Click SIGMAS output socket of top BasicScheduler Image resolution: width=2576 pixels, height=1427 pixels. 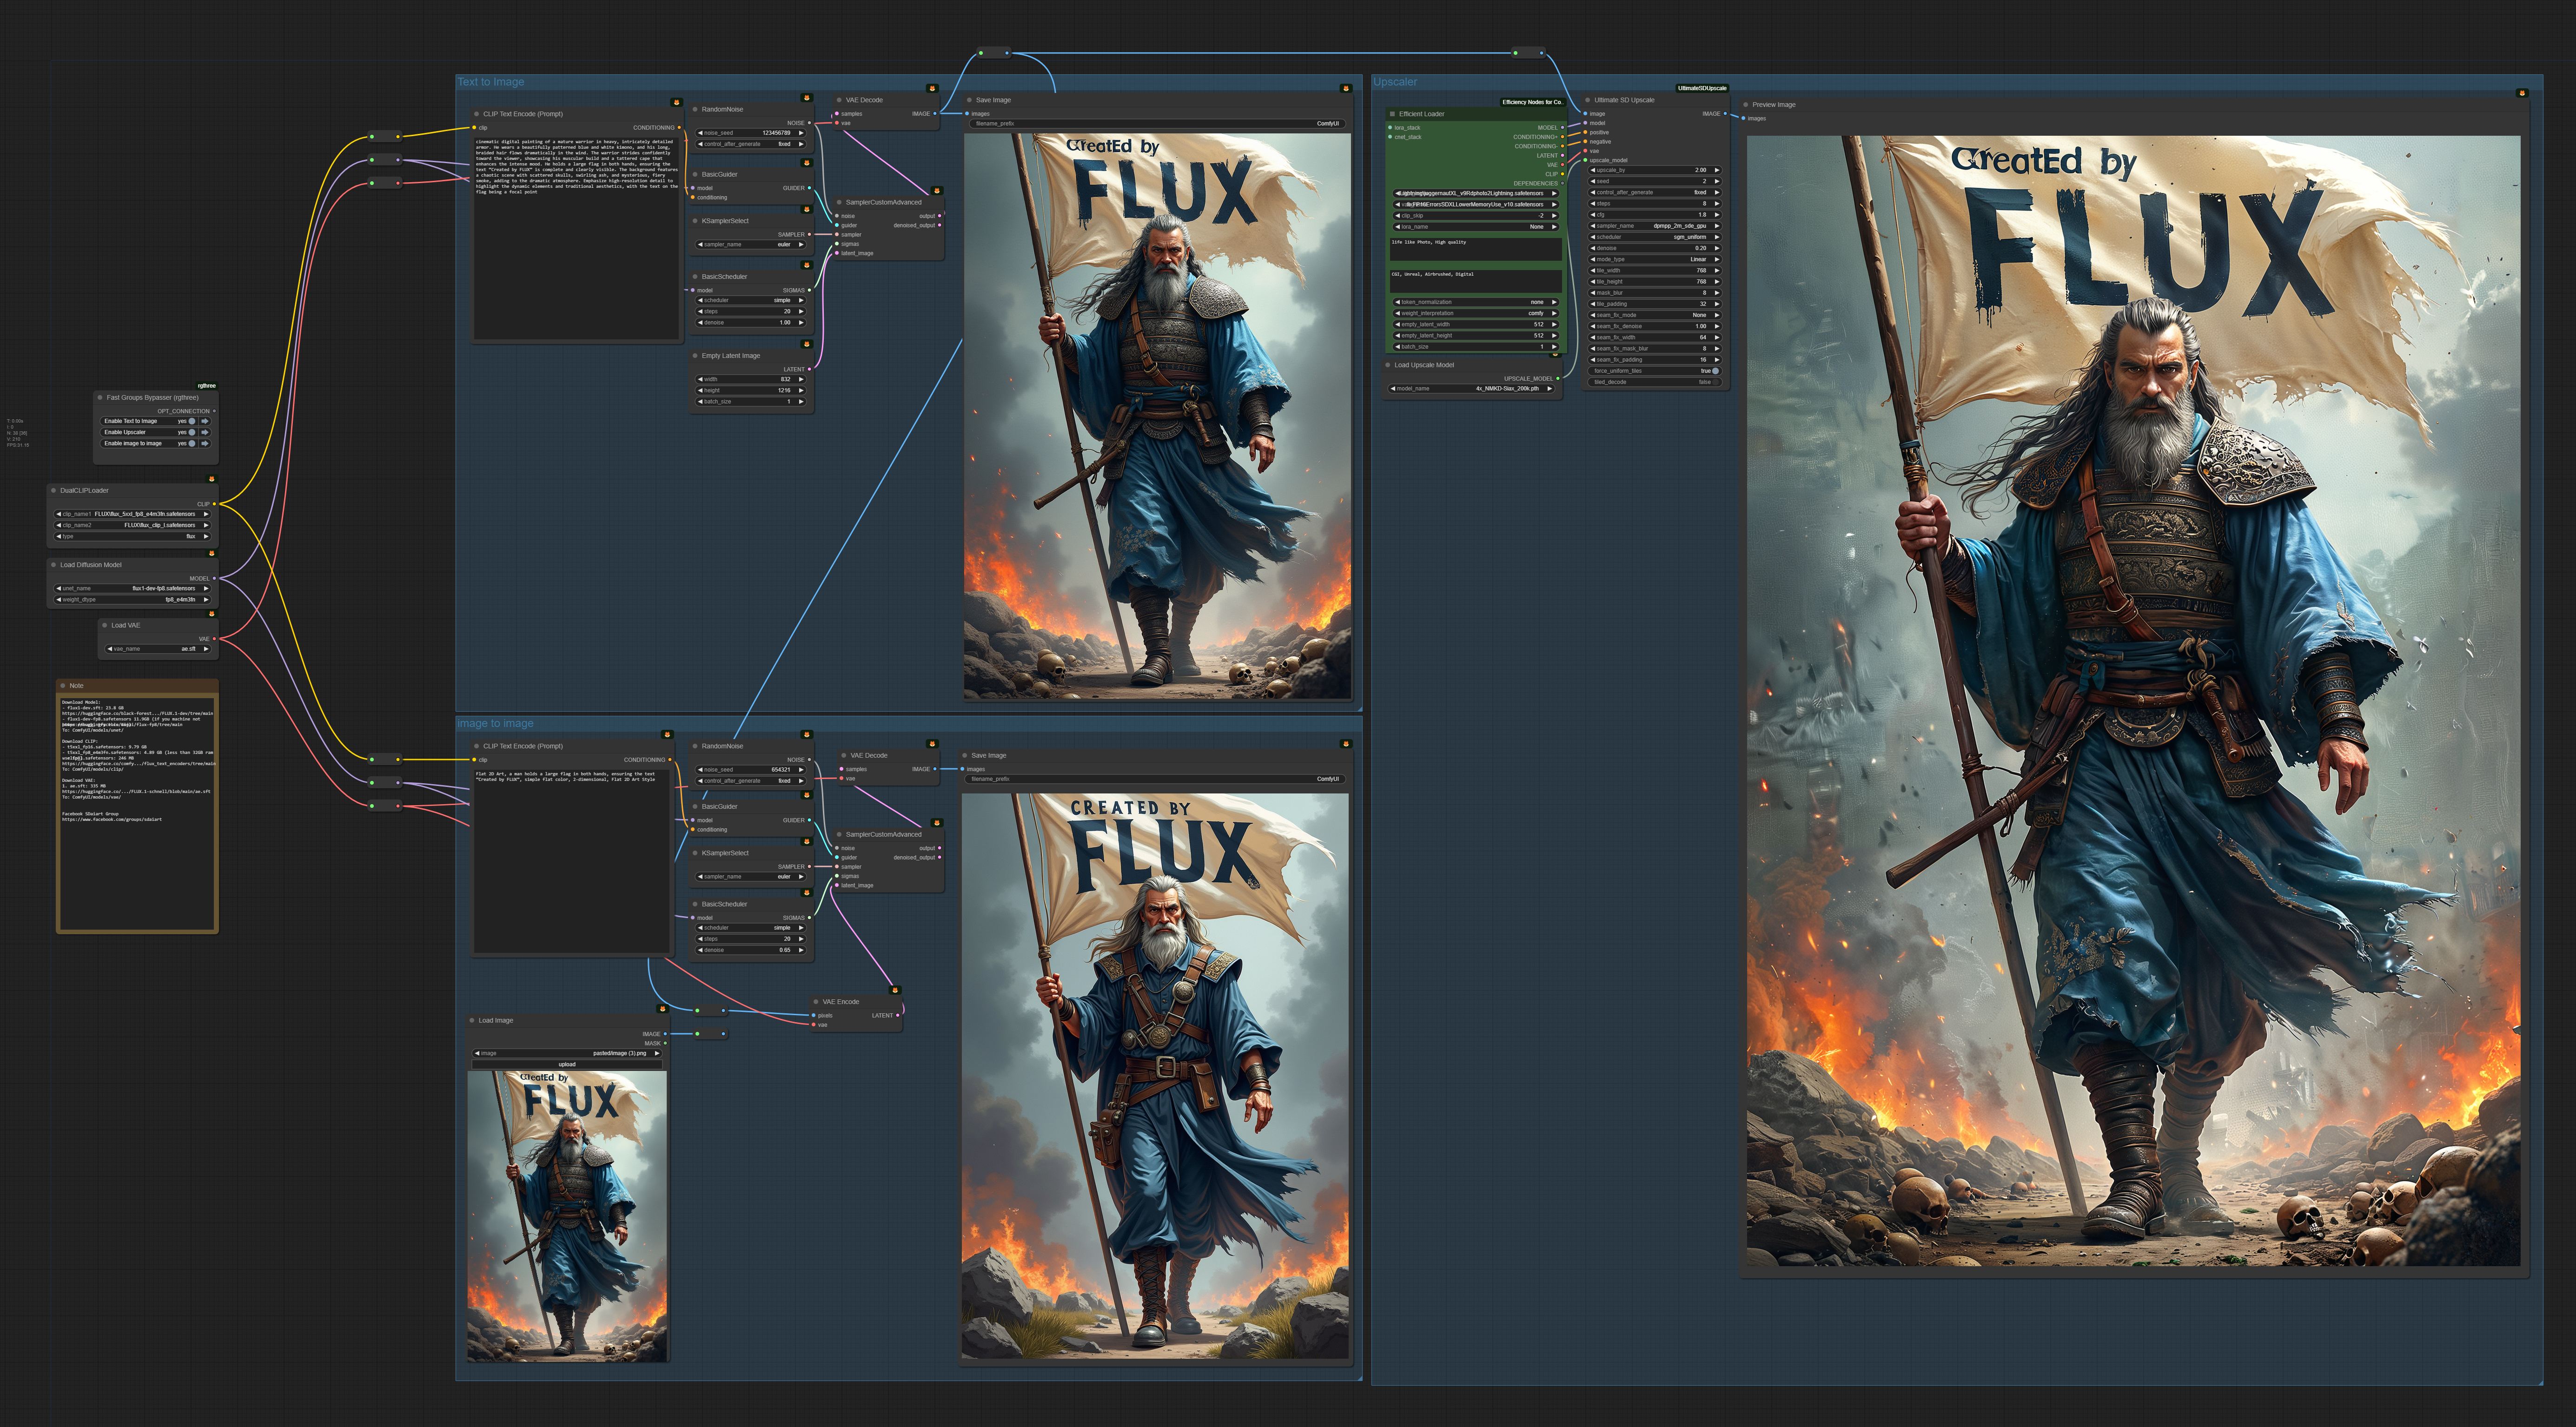(809, 290)
